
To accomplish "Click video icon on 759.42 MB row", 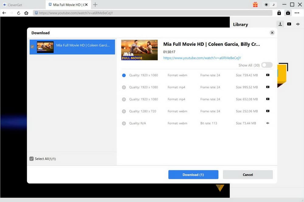I will point(268,75).
